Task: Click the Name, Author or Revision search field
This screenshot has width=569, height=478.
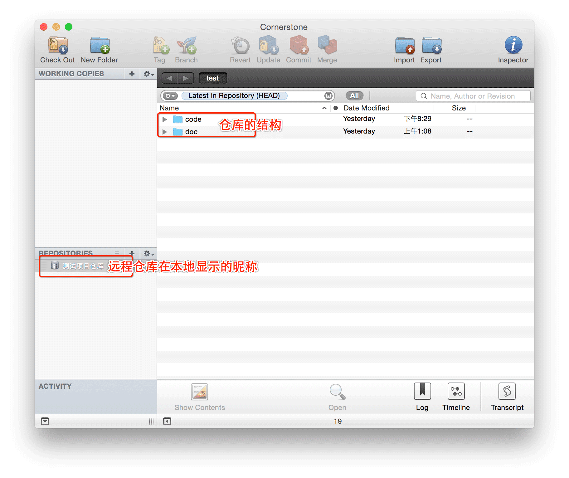Action: click(473, 96)
